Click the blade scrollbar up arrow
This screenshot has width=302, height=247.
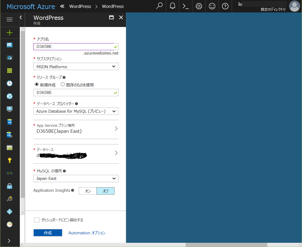(23, 29)
